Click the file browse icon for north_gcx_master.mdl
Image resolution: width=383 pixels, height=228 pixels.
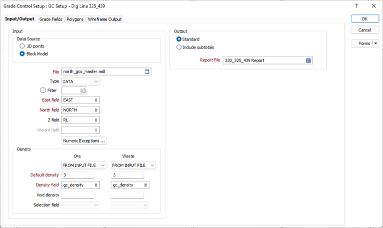point(147,71)
